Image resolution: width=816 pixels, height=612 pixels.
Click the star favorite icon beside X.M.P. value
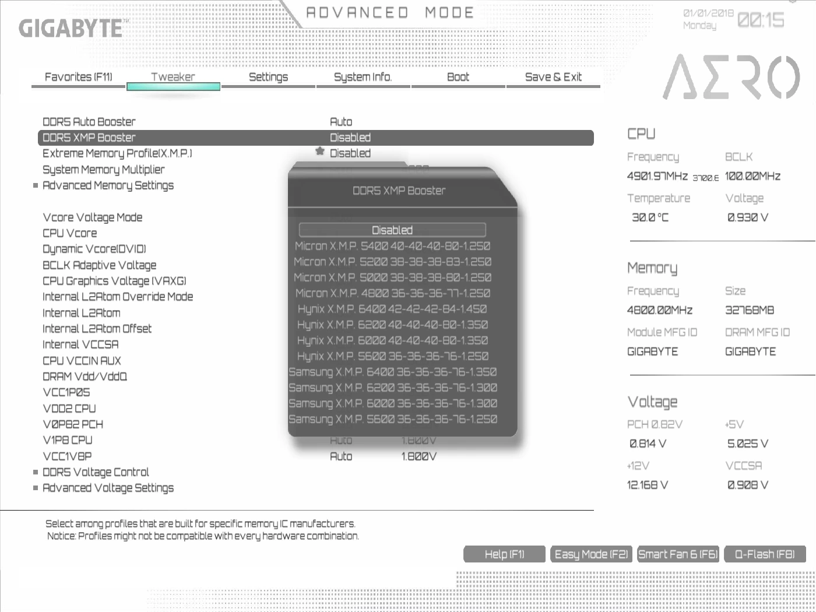pyautogui.click(x=319, y=152)
